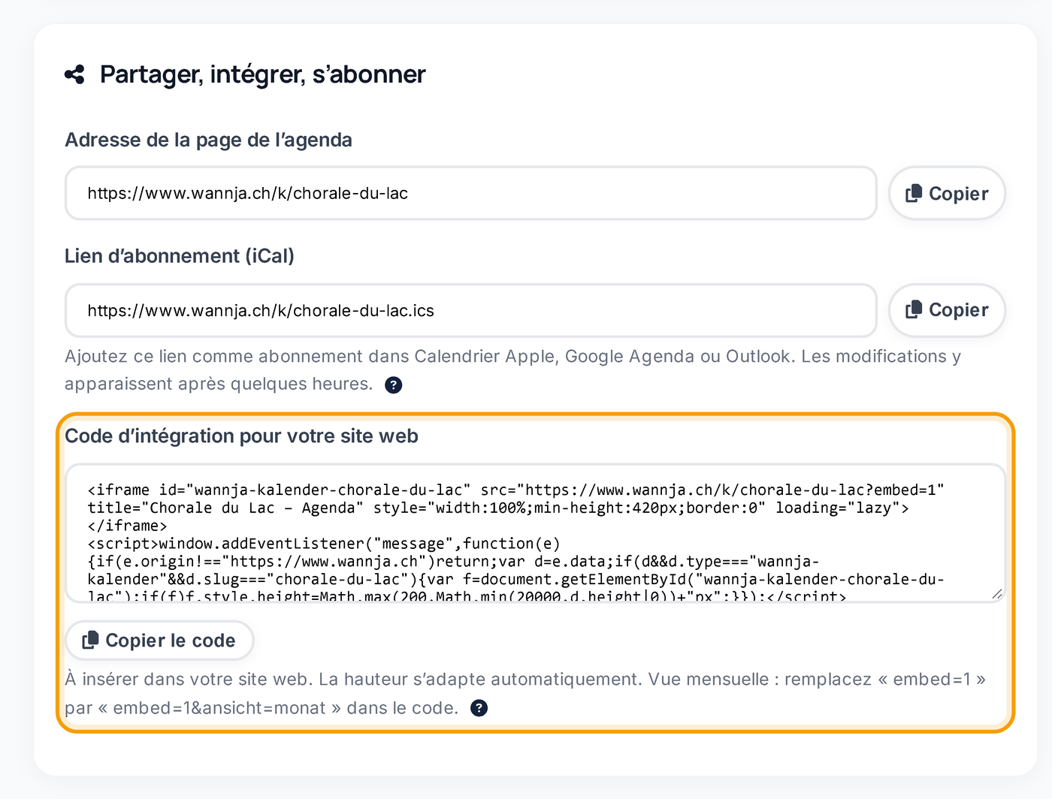Select the iCal .ics link field

pos(471,310)
